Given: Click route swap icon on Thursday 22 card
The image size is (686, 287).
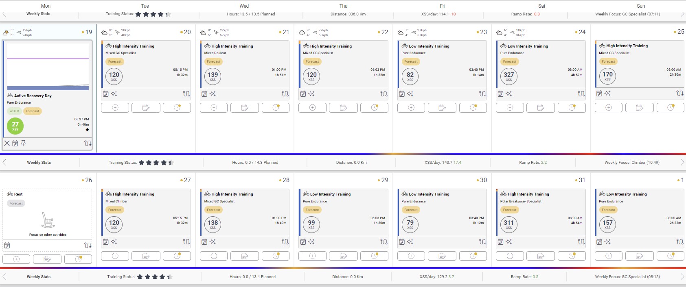Looking at the screenshot, I should pyautogui.click(x=384, y=94).
